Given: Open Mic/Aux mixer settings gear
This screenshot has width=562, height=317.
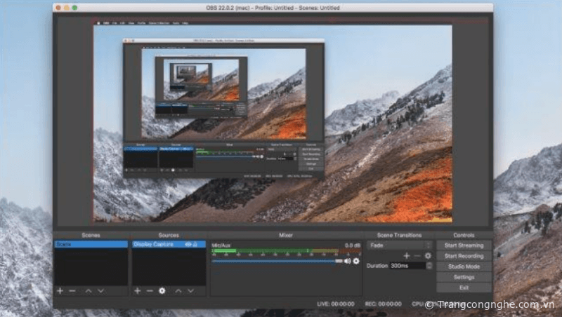Looking at the screenshot, I should [x=356, y=261].
